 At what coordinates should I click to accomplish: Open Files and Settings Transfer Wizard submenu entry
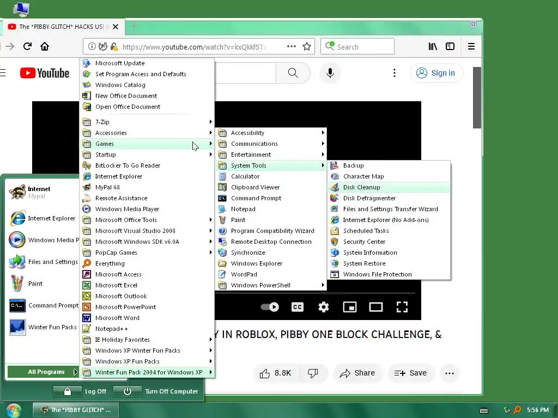(x=389, y=209)
